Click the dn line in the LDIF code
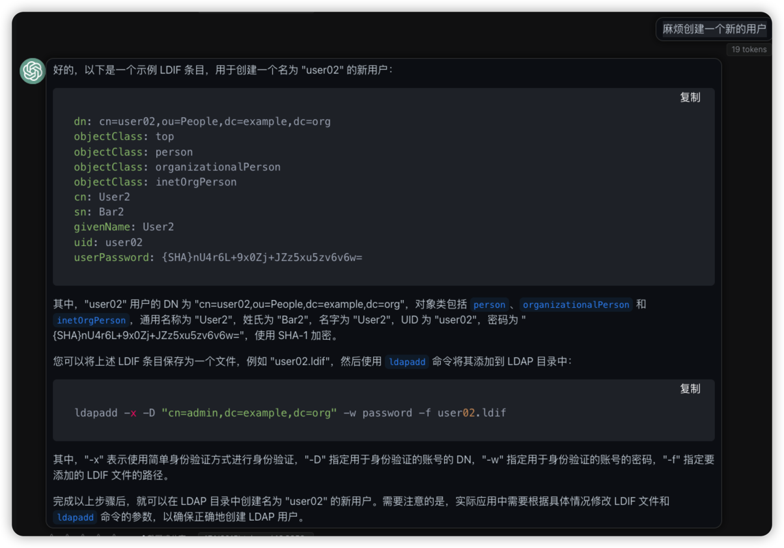 [x=202, y=122]
